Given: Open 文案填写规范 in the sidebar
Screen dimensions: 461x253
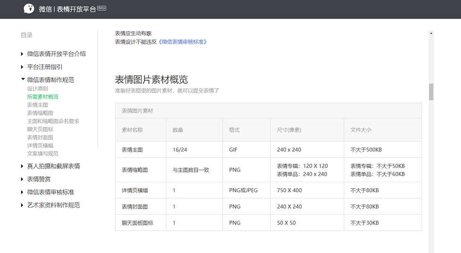Looking at the screenshot, I should 43,153.
